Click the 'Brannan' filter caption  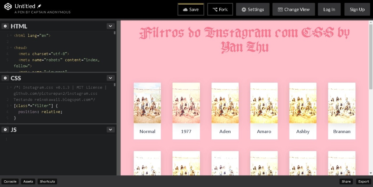(342, 132)
